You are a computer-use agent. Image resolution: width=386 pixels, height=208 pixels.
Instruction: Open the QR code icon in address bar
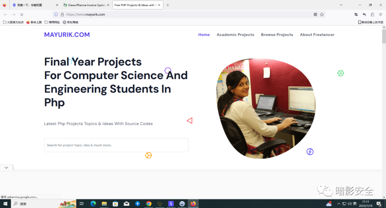point(315,15)
